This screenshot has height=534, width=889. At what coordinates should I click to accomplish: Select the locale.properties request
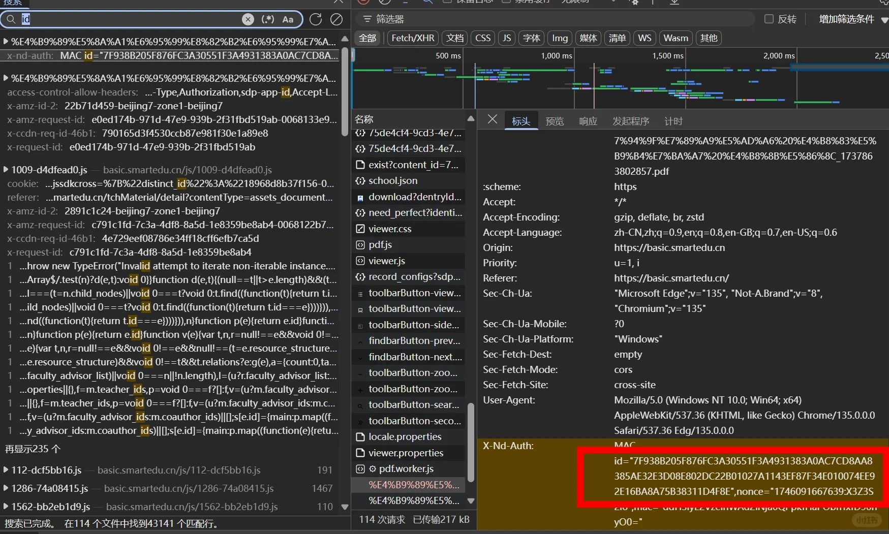[409, 437]
